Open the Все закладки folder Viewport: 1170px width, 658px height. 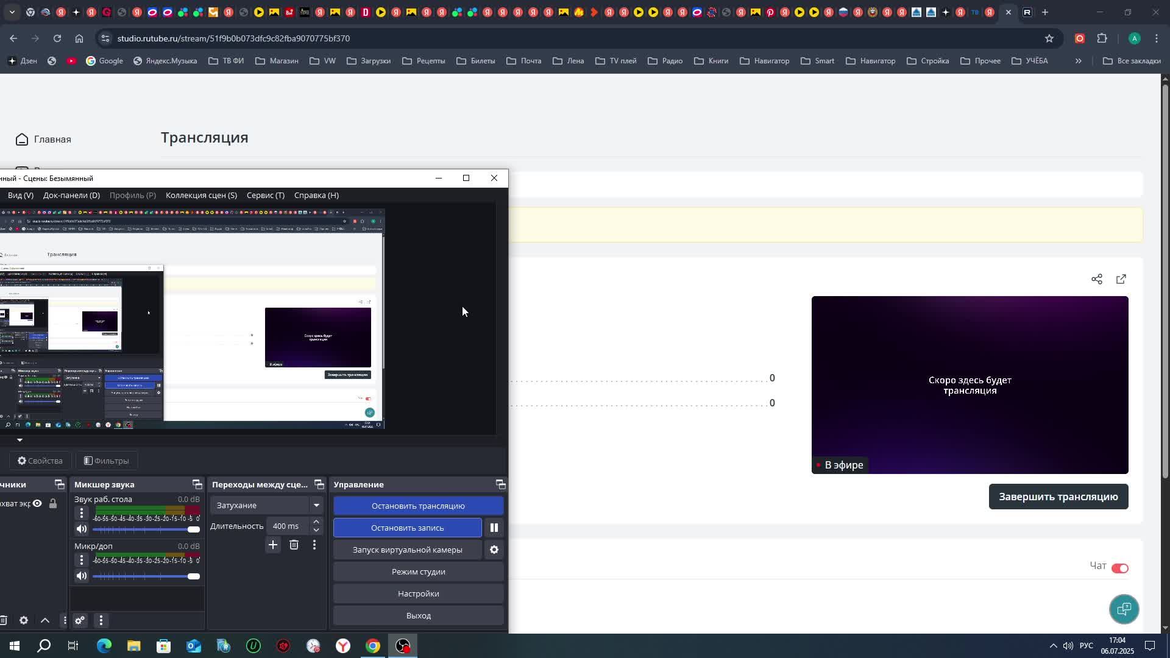[1132, 61]
